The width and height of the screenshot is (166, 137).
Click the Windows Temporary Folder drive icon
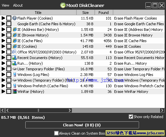(14, 80)
